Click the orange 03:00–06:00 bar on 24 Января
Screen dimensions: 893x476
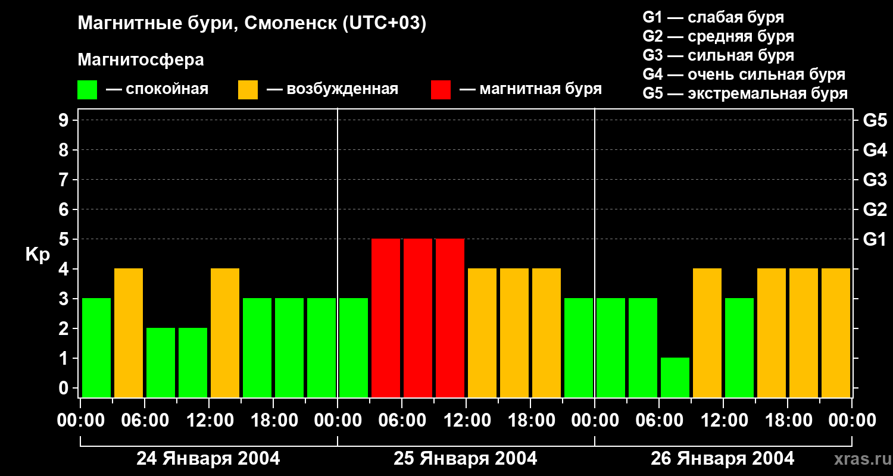tap(129, 333)
